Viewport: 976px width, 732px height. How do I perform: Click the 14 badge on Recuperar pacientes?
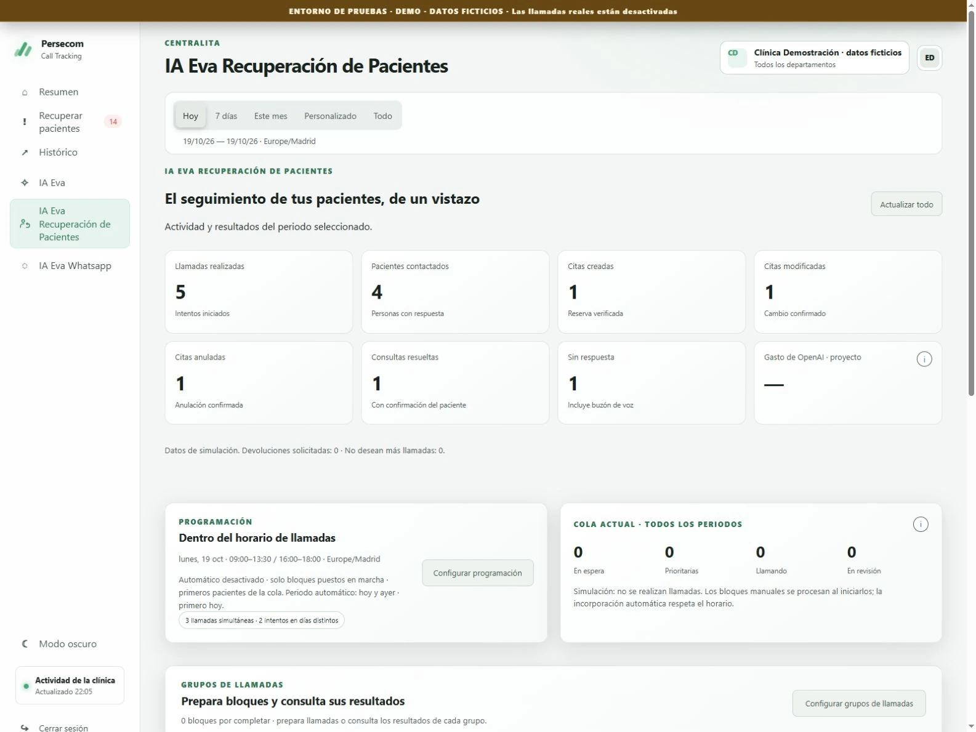click(113, 122)
